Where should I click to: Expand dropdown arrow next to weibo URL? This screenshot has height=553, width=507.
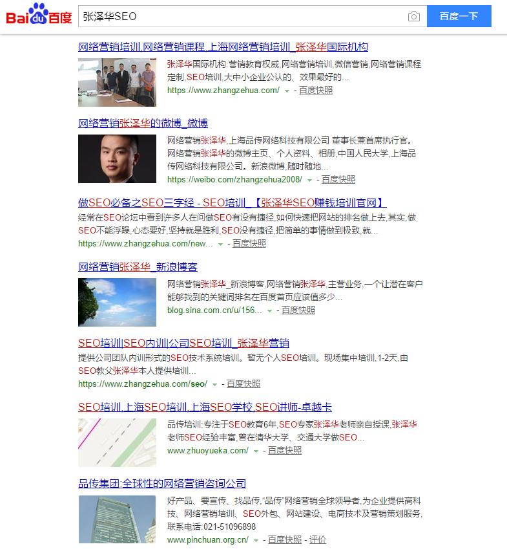[309, 180]
